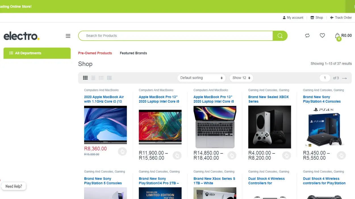The height and width of the screenshot is (199, 355).
Task: Open Featured Brands menu item
Action: [x=133, y=53]
